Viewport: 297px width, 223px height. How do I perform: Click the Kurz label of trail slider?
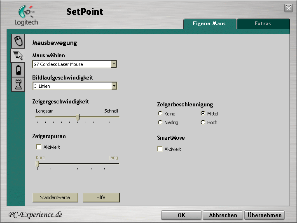[x=40, y=157]
